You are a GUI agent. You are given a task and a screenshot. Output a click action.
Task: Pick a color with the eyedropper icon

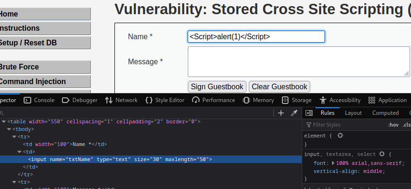click(294, 113)
